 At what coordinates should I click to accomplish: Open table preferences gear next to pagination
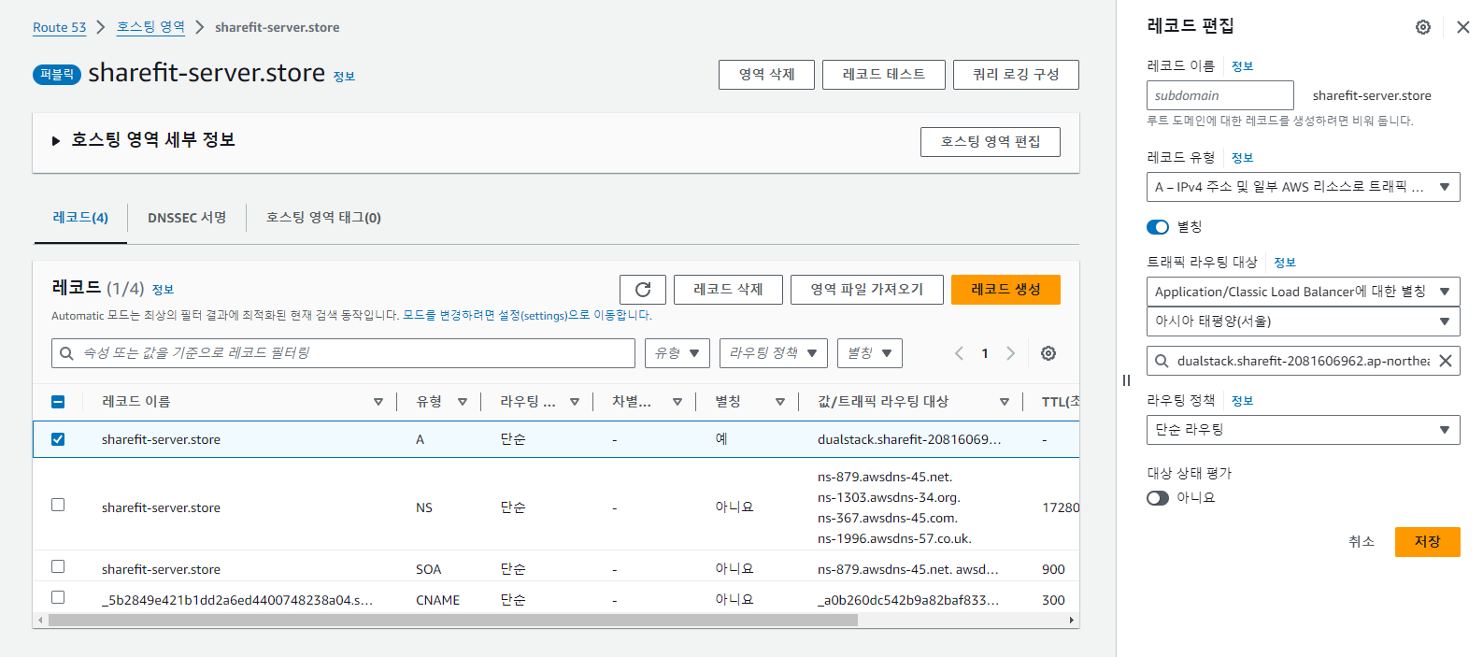(x=1048, y=353)
